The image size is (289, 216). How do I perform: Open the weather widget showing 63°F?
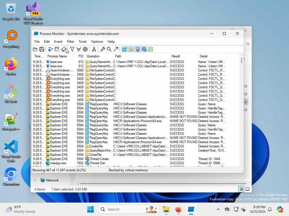(x=20, y=209)
